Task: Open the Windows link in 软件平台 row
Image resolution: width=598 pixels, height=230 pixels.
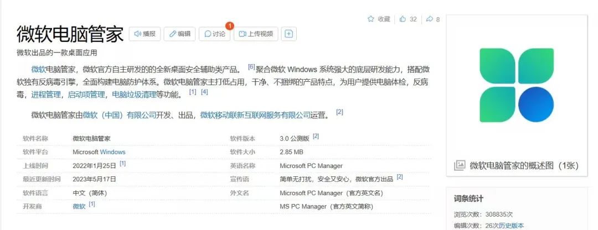Action: (x=112, y=152)
